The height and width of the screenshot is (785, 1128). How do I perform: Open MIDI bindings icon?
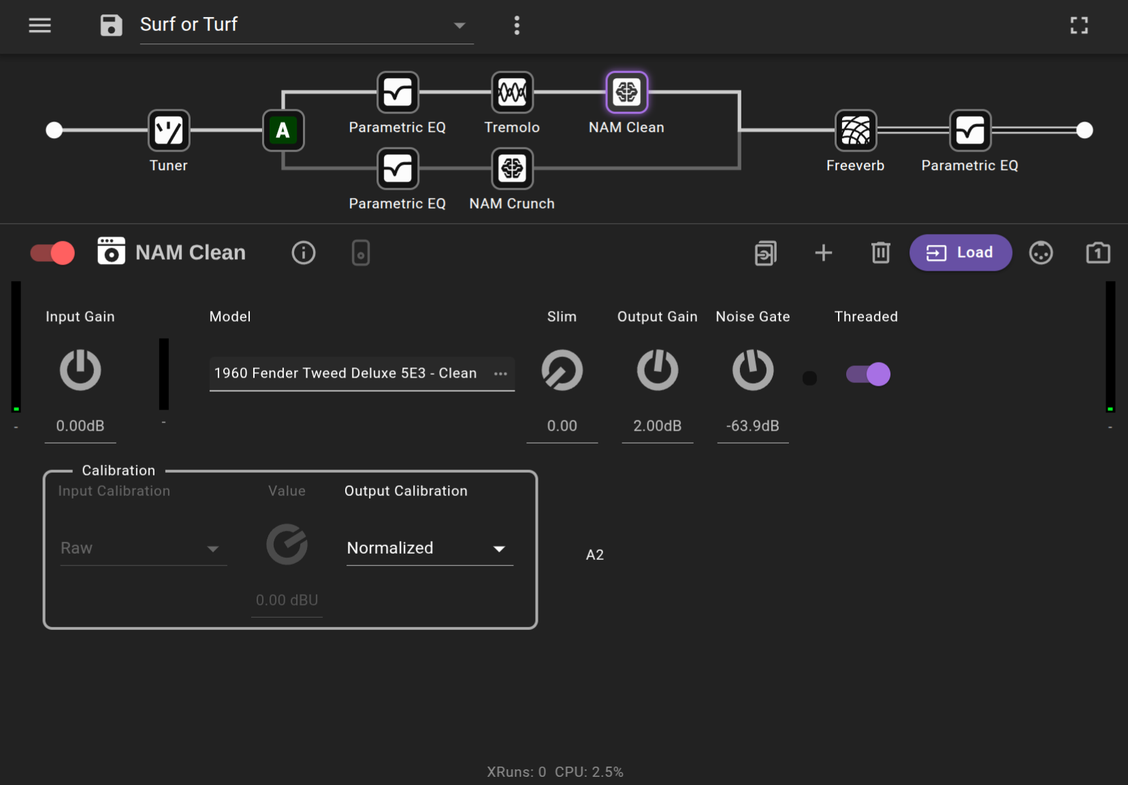coord(1041,253)
